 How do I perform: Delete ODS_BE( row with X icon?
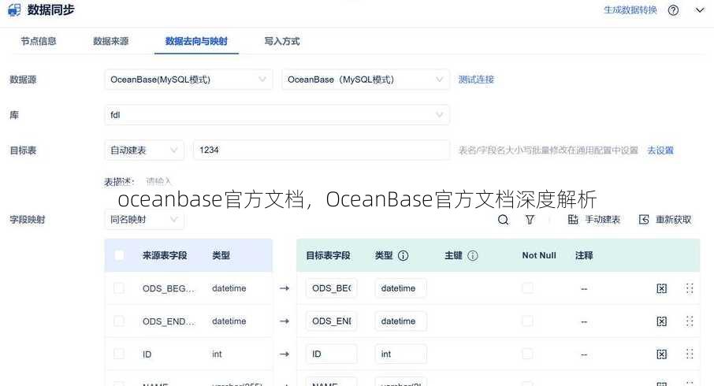tap(662, 288)
